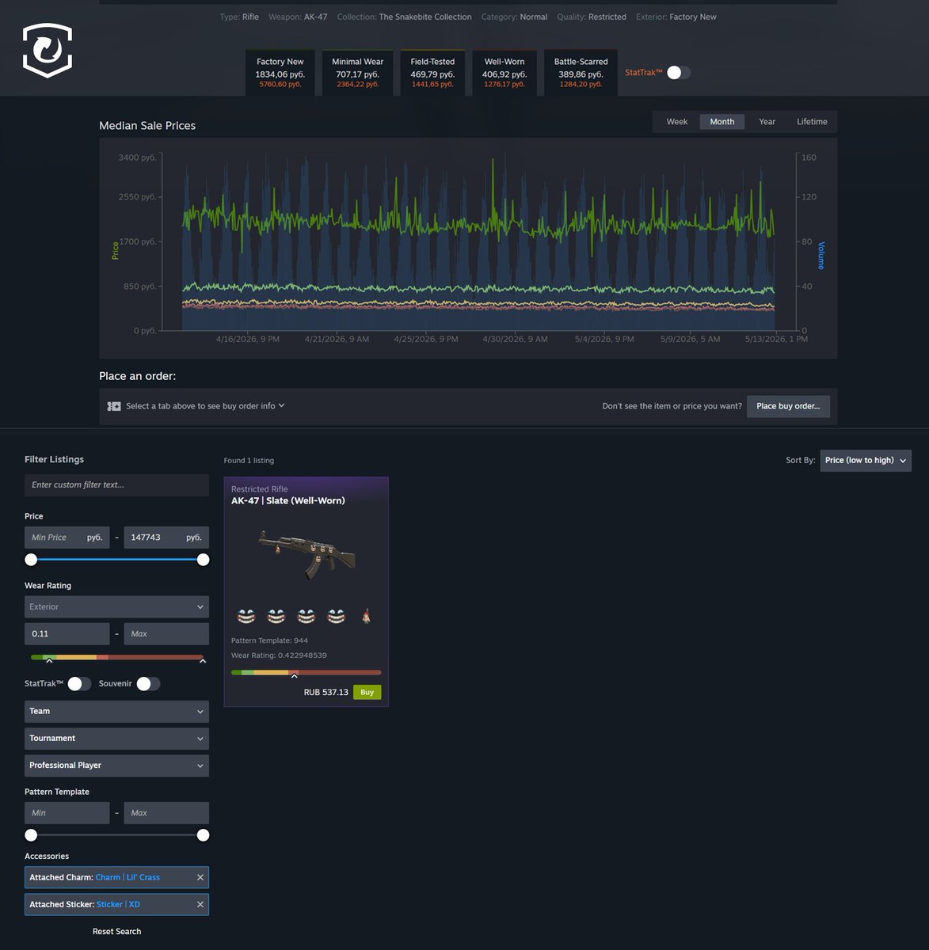
Task: Click the AK-47 | Slate (Well-Worn) title
Action: coord(288,500)
